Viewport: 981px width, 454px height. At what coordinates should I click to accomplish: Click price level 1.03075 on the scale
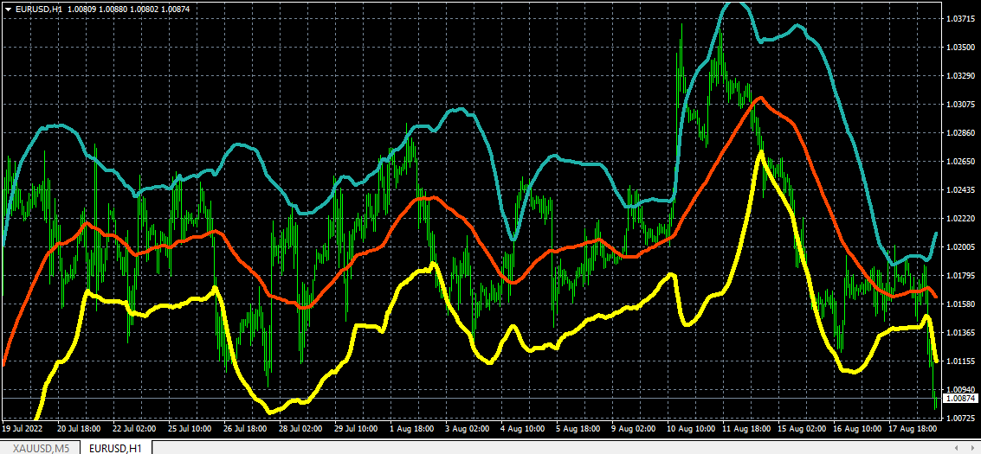pyautogui.click(x=962, y=105)
